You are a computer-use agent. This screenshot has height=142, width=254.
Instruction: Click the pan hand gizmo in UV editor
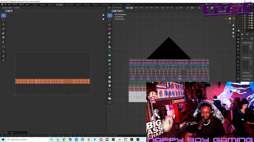coord(103,19)
